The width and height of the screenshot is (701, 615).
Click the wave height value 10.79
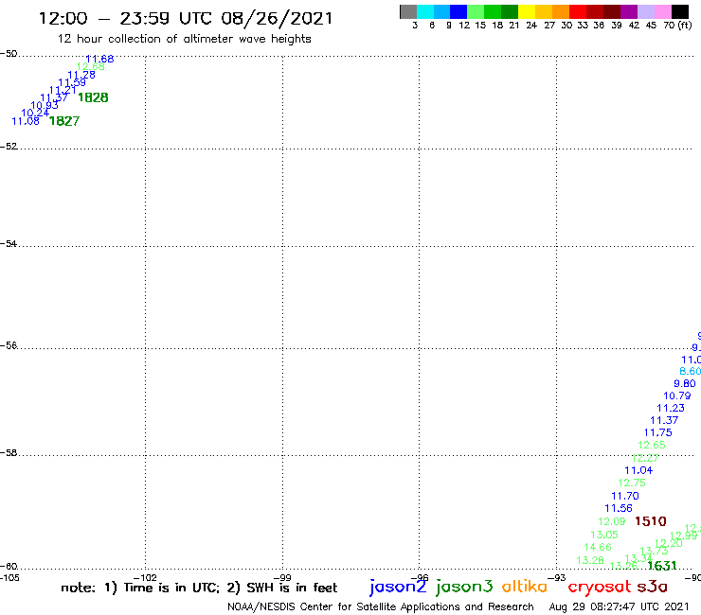tap(677, 395)
